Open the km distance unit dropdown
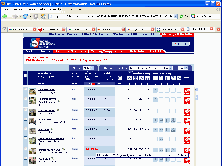 click(x=183, y=68)
